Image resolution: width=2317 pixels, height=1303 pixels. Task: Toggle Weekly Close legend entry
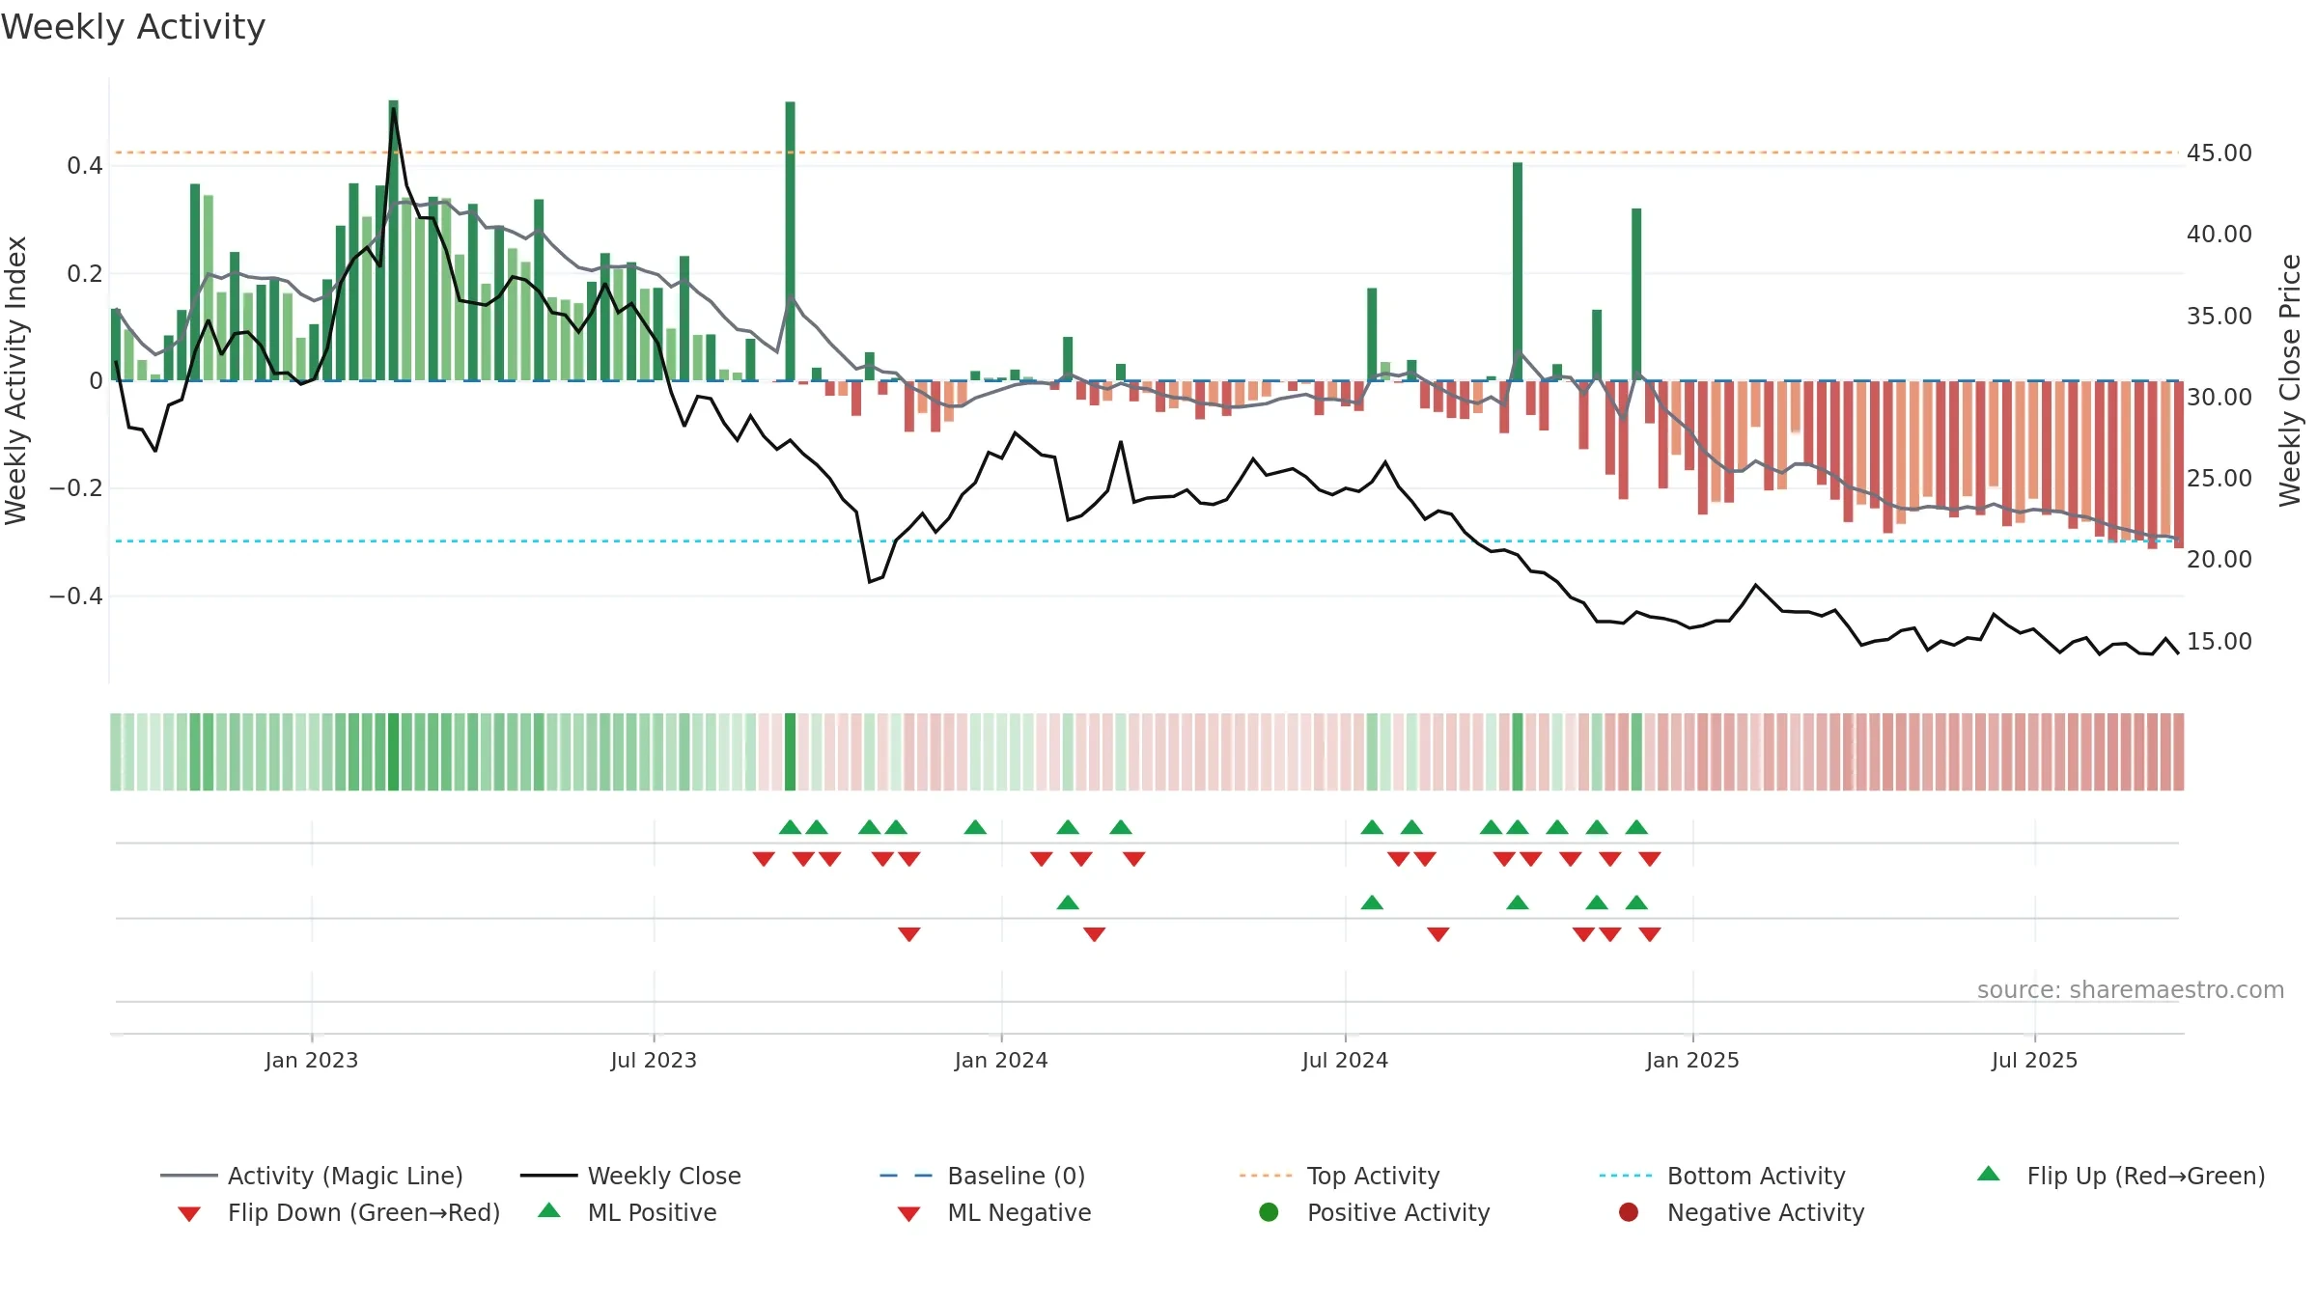coord(630,1176)
